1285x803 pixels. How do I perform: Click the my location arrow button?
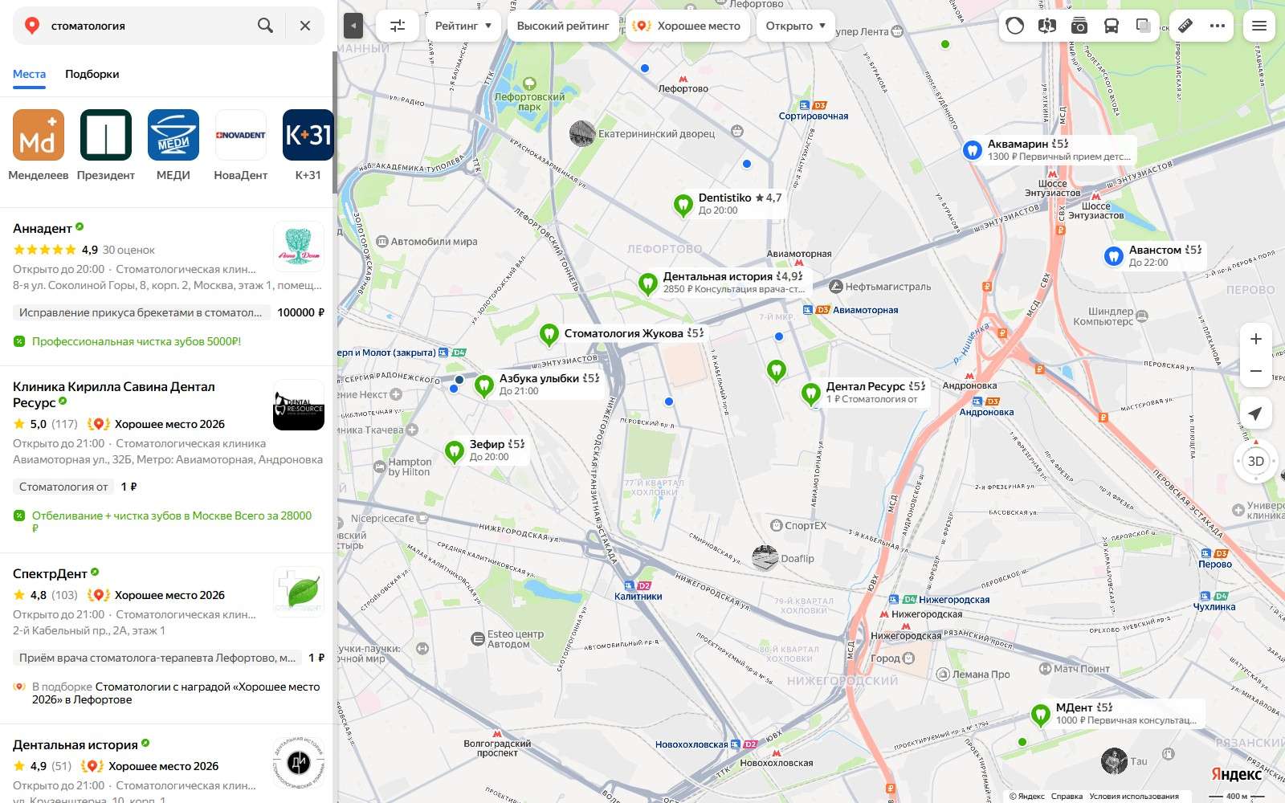coord(1255,413)
